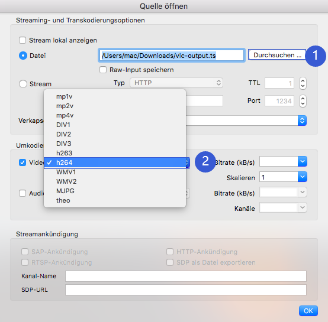Click the SDP als Datei exportieren checkbox
The width and height of the screenshot is (328, 322).
pyautogui.click(x=170, y=262)
